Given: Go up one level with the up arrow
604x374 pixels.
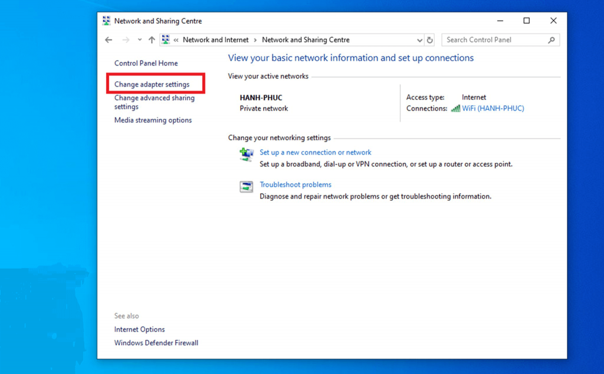Looking at the screenshot, I should [x=152, y=40].
